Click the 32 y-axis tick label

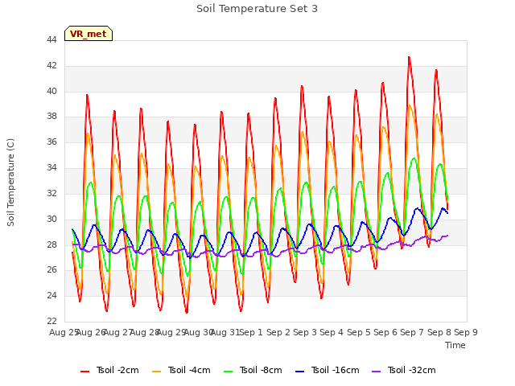pos(51,193)
